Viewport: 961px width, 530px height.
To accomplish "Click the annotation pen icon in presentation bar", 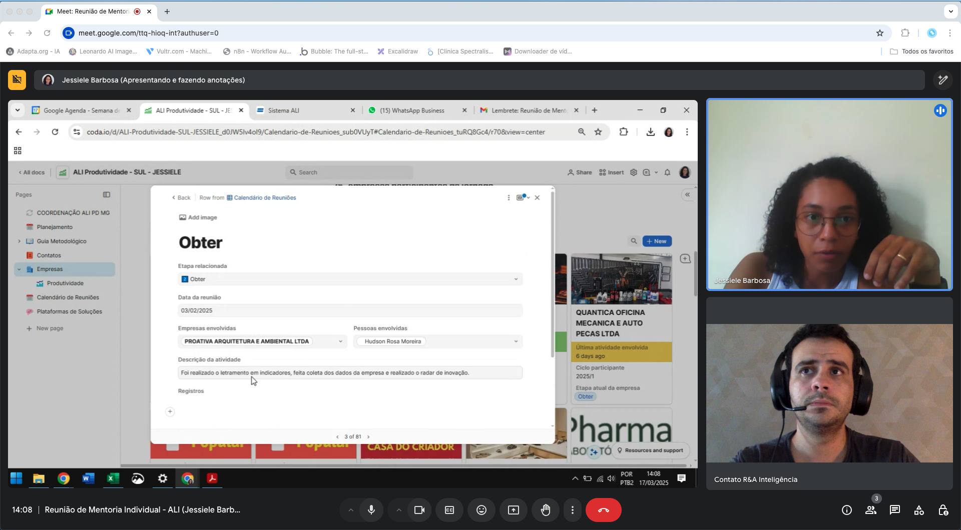I will tap(943, 80).
